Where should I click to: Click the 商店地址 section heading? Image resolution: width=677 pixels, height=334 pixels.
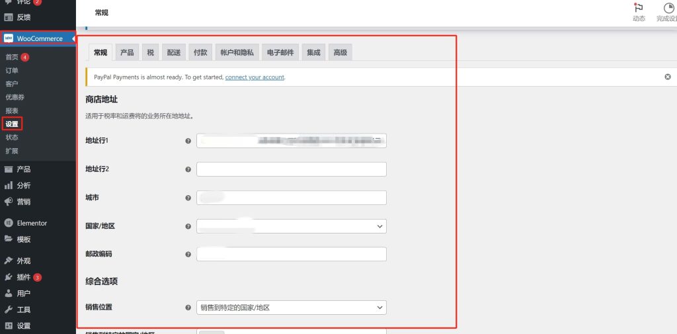[x=101, y=99]
